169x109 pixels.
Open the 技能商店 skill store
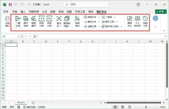[x=77, y=21]
